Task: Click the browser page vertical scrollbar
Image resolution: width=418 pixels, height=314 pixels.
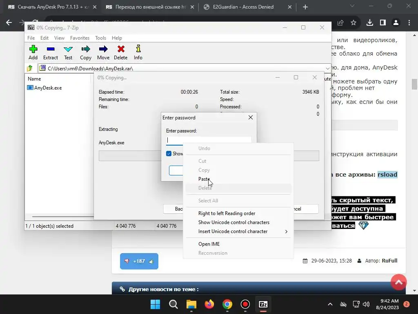Action: tap(414, 84)
